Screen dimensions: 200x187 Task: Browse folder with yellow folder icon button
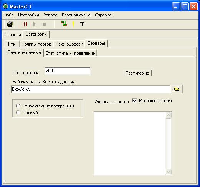pos(177,89)
